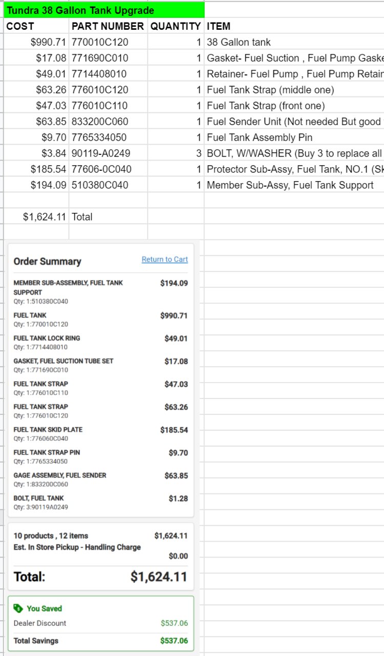Open the Return to Cart link
The image size is (384, 656).
coord(164,260)
